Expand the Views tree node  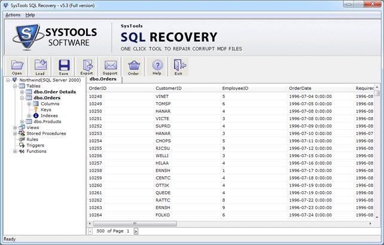point(15,127)
